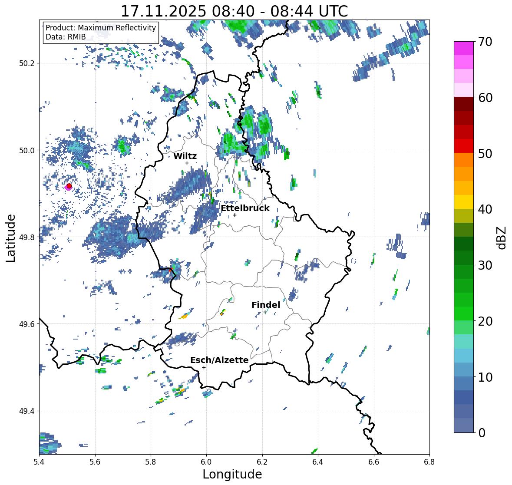The width and height of the screenshot is (512, 485).
Task: Click the 5.4 longitude tick label
Action: (x=39, y=462)
